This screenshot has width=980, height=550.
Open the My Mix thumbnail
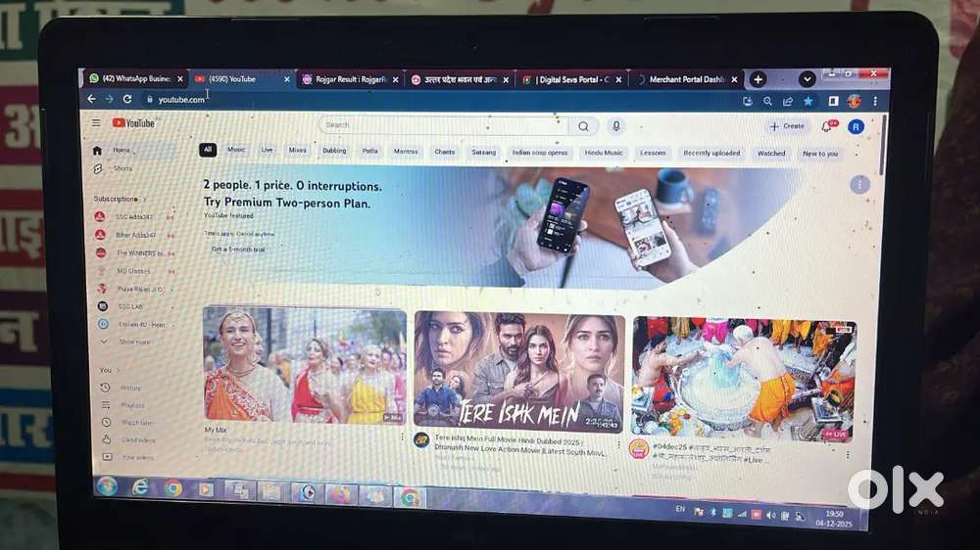(x=305, y=365)
